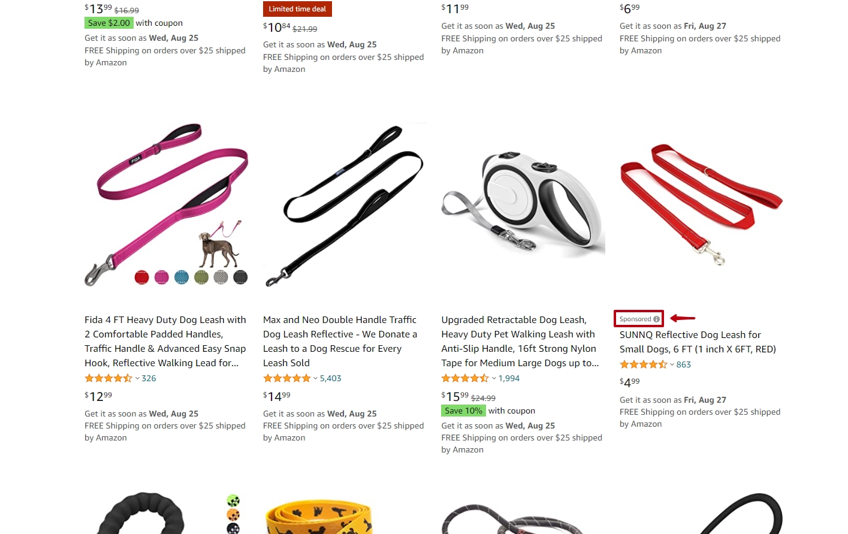This screenshot has width=848, height=534.
Task: Expand Max and Neo rating chevron
Action: pos(316,379)
